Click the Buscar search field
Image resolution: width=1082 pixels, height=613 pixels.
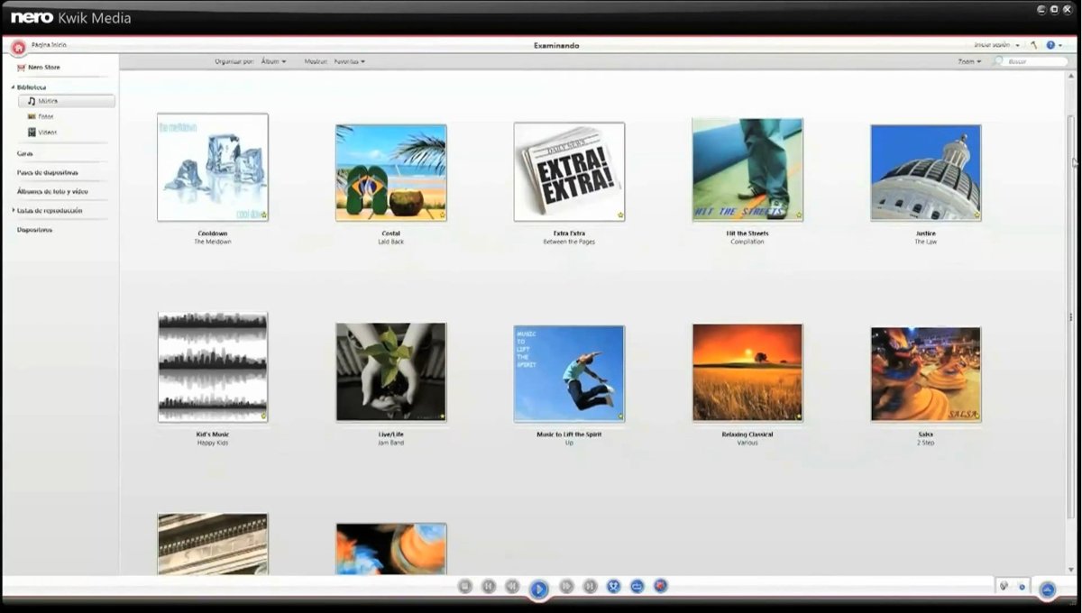(x=1034, y=61)
